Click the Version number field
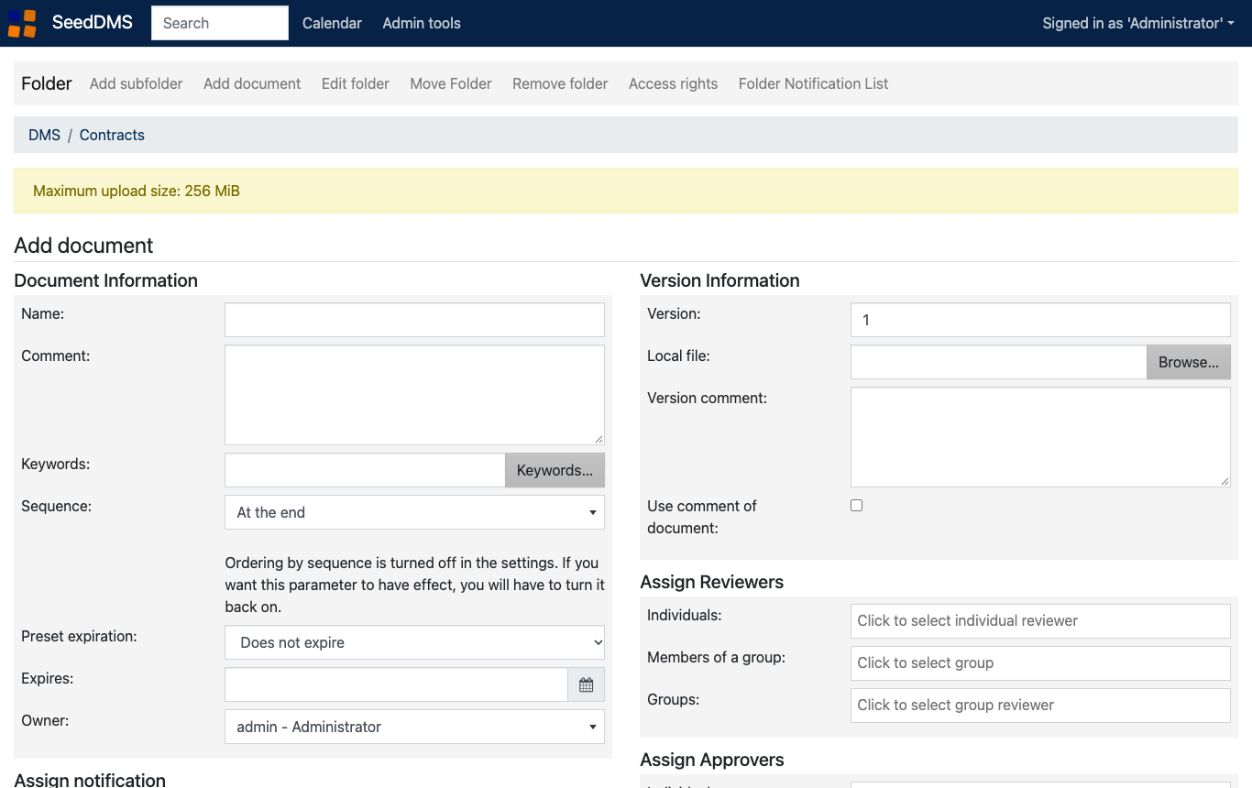 [x=1040, y=320]
